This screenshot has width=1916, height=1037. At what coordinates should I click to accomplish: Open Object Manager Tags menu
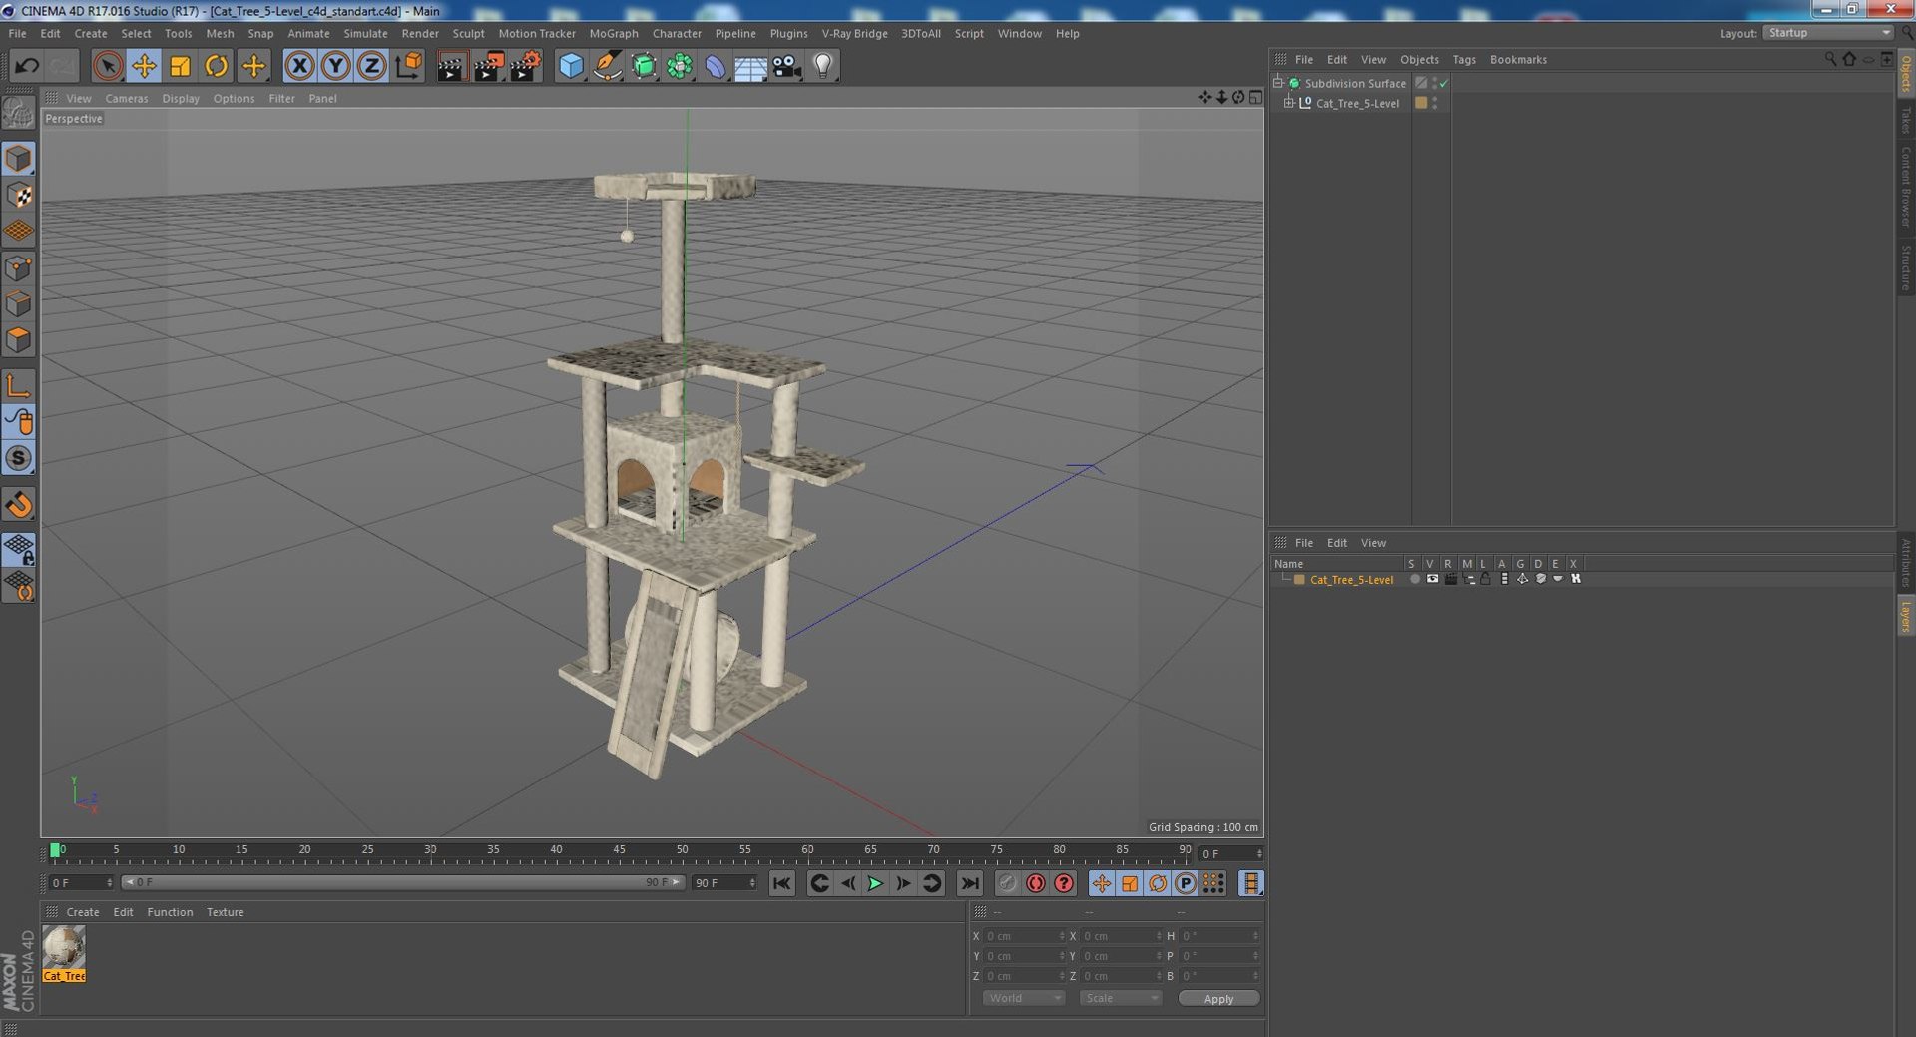point(1463,59)
